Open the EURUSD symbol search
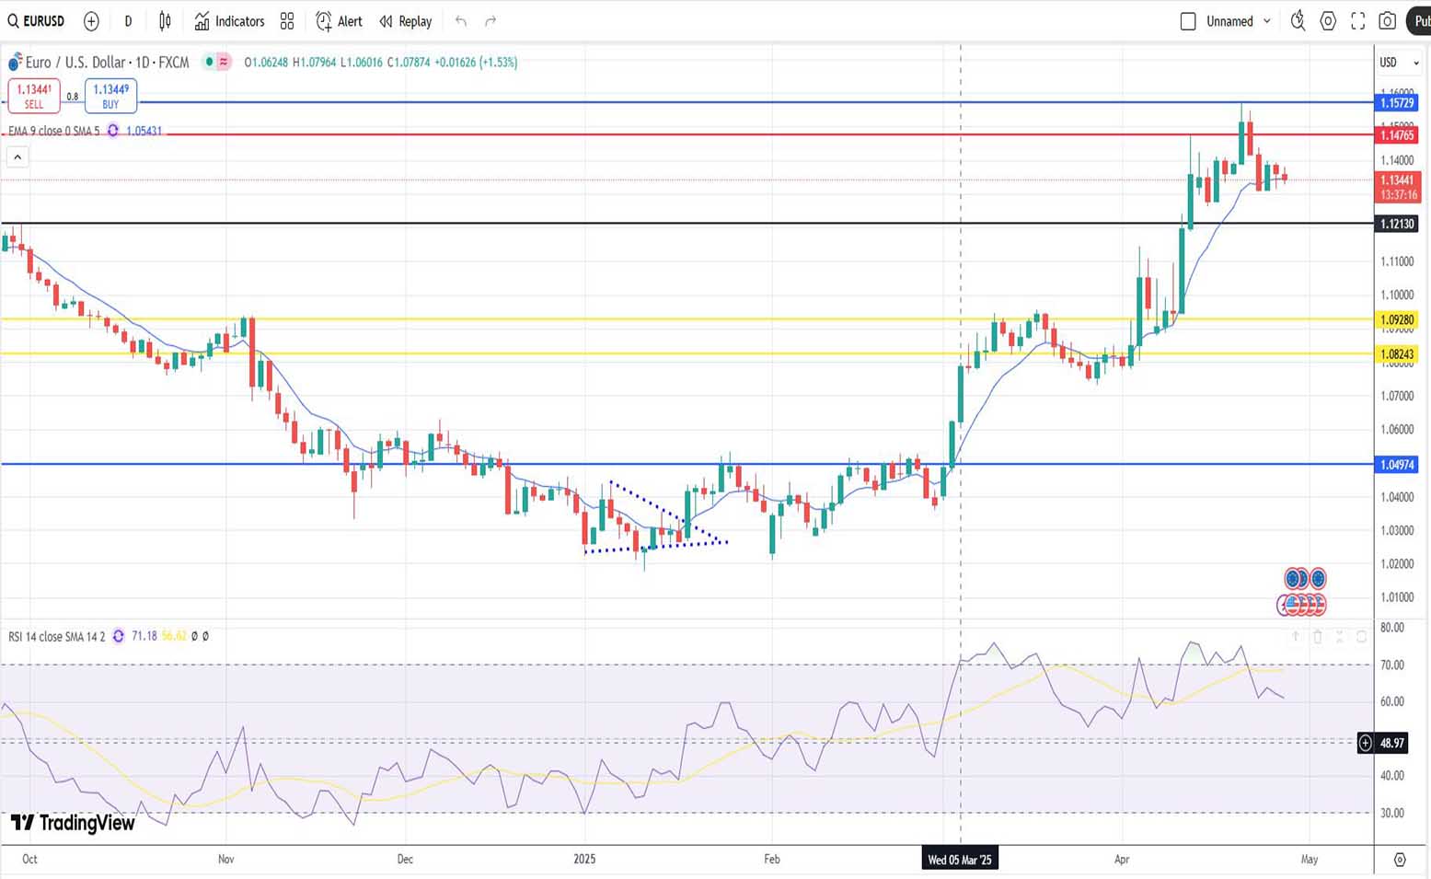 [37, 21]
